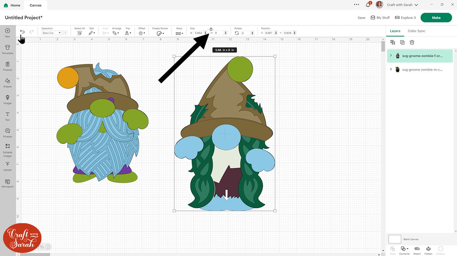Click the Blank Canvas color swatch
Image resolution: width=457 pixels, height=256 pixels.
(x=395, y=239)
